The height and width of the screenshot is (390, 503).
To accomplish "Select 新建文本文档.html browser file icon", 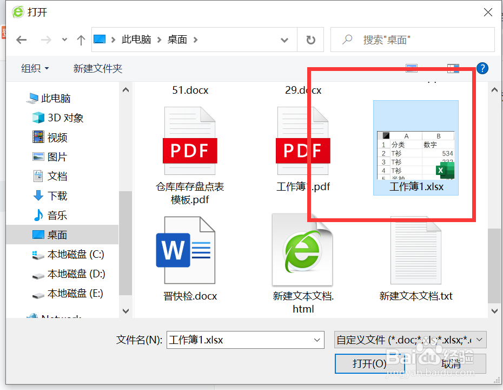I will tap(302, 250).
